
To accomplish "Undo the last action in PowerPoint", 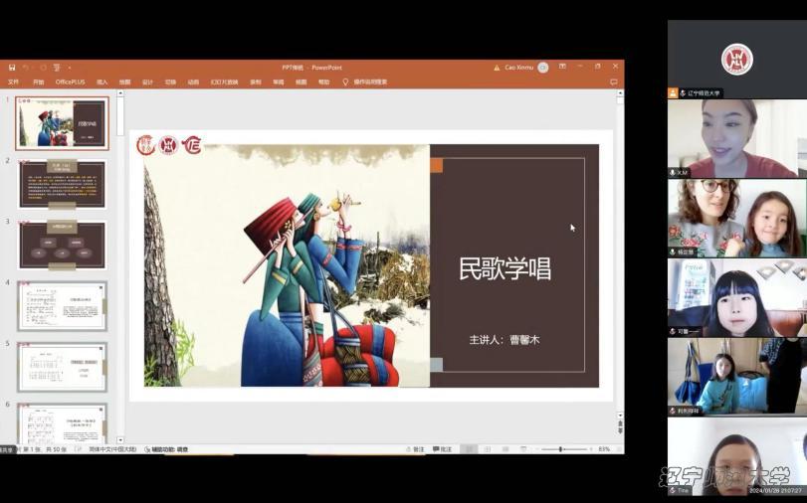I will (x=25, y=68).
